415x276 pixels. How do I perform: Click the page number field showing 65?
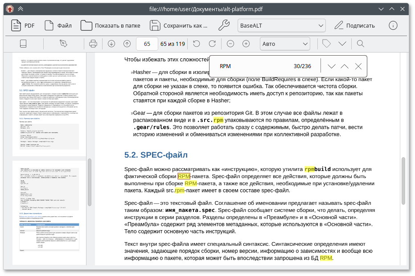[147, 44]
